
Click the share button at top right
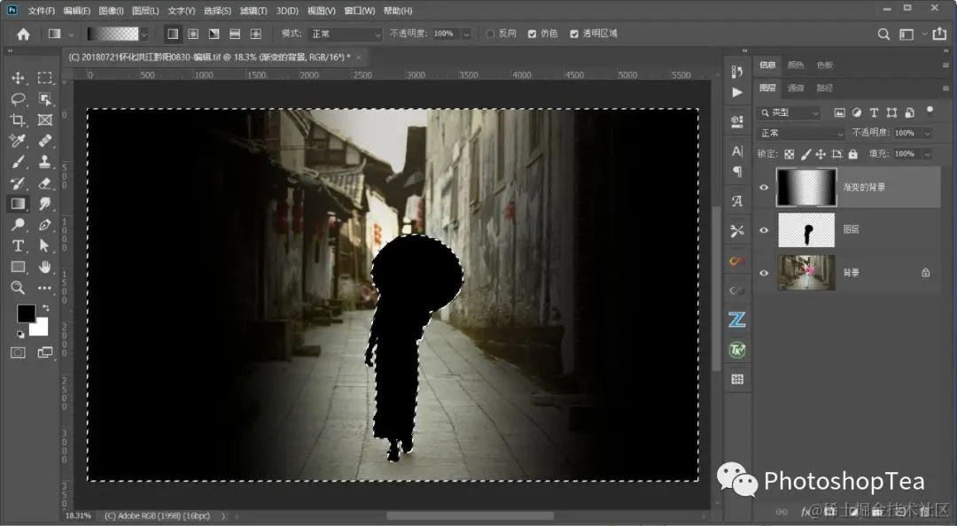click(938, 34)
